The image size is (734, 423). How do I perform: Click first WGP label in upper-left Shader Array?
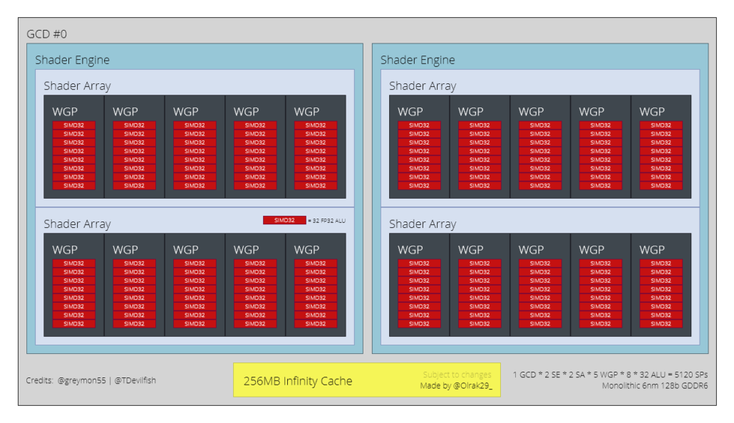65,112
